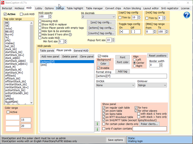Select the Left align radio button

135,60
